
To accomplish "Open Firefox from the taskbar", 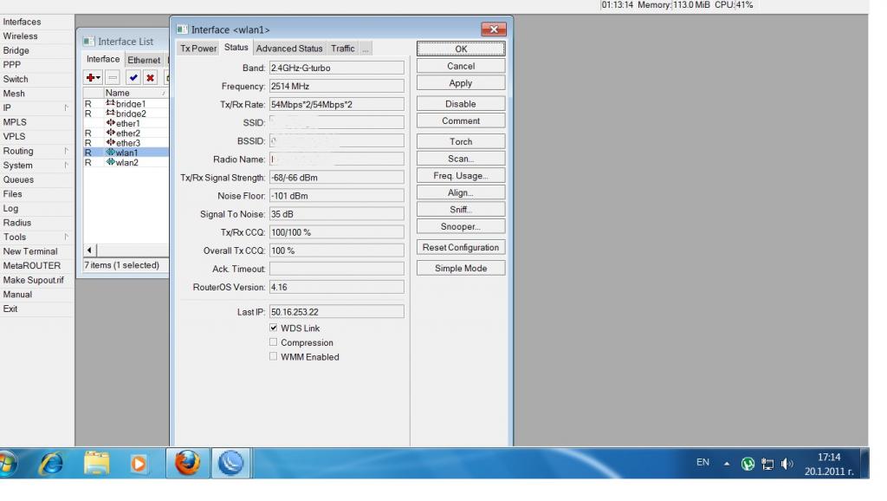I will pyautogui.click(x=185, y=463).
